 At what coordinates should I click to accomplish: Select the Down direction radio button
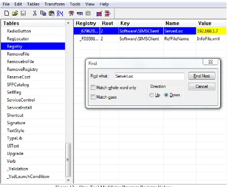pos(166,95)
